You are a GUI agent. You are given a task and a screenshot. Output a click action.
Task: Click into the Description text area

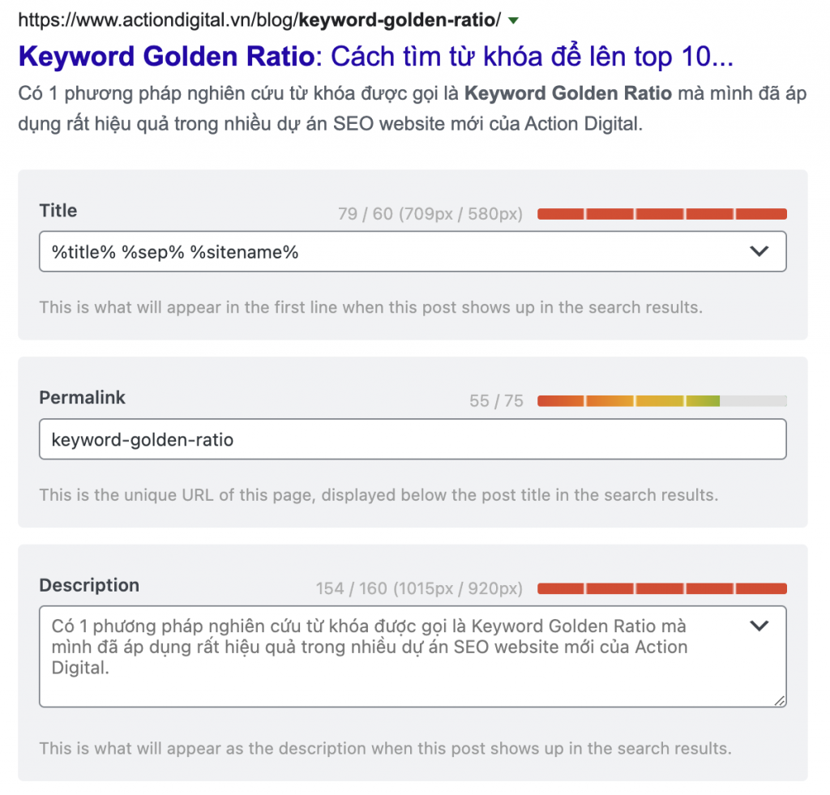point(413,656)
